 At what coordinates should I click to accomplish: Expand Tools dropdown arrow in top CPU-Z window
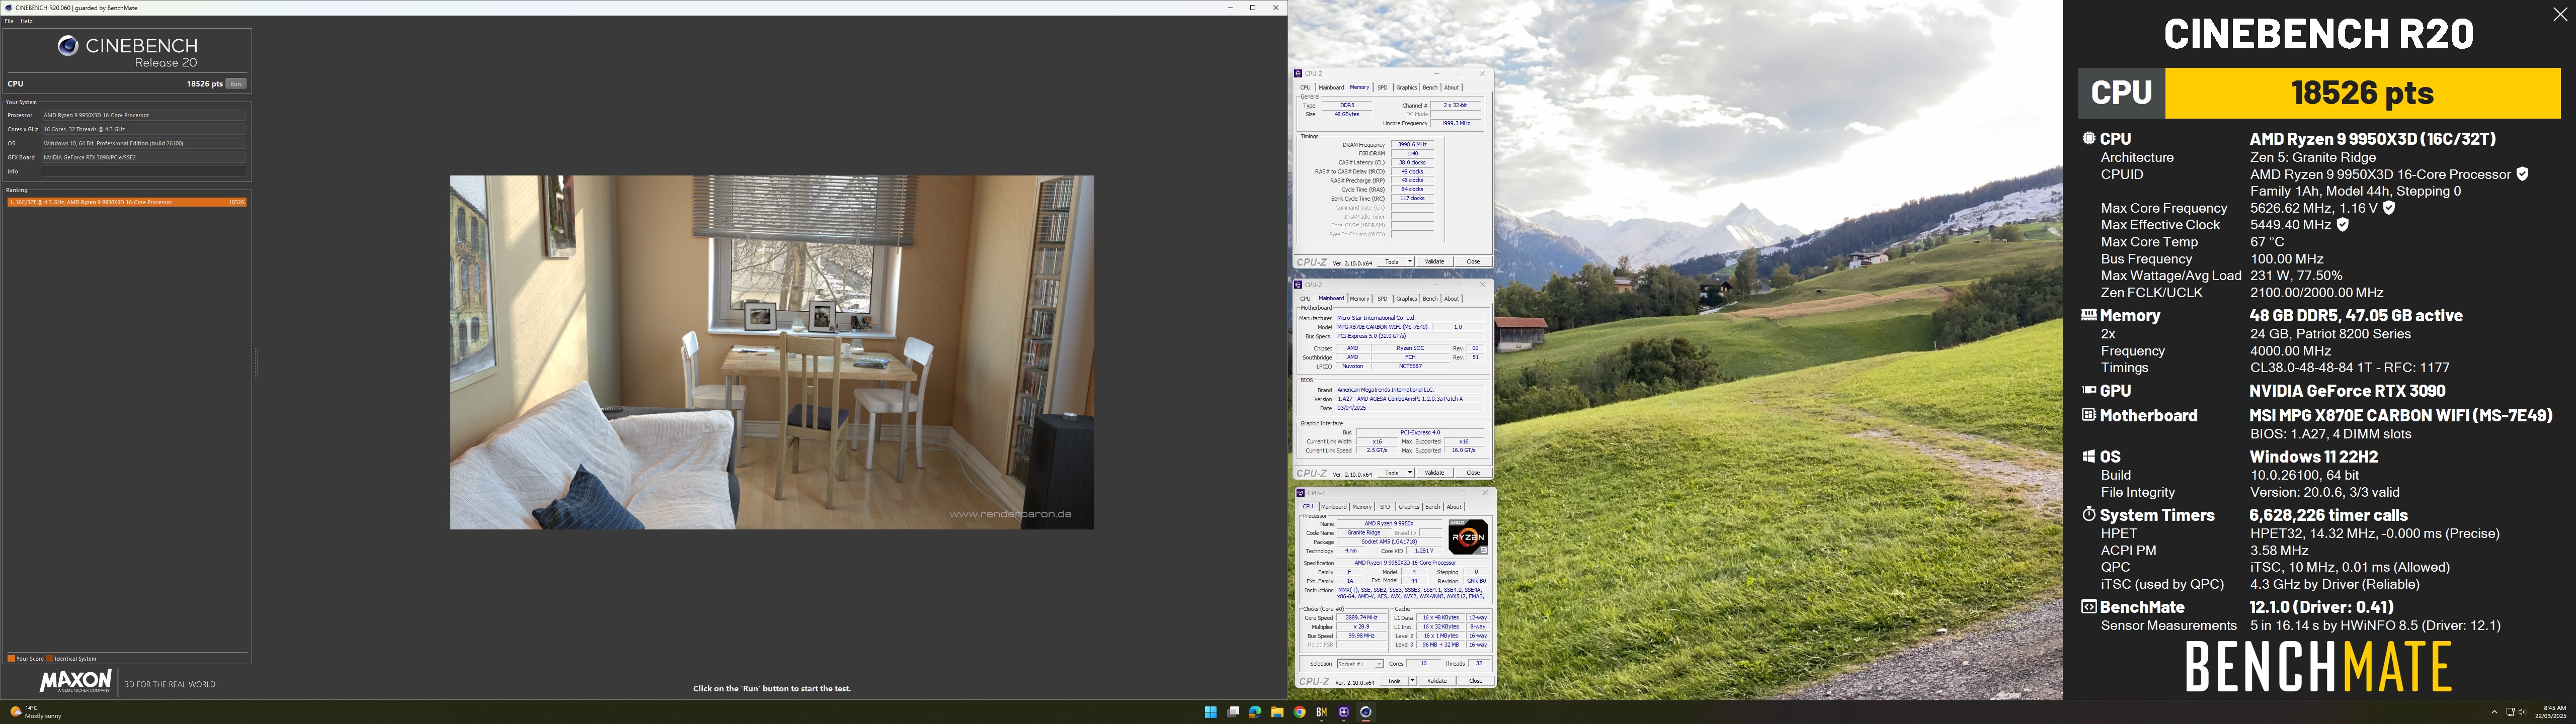[1410, 262]
